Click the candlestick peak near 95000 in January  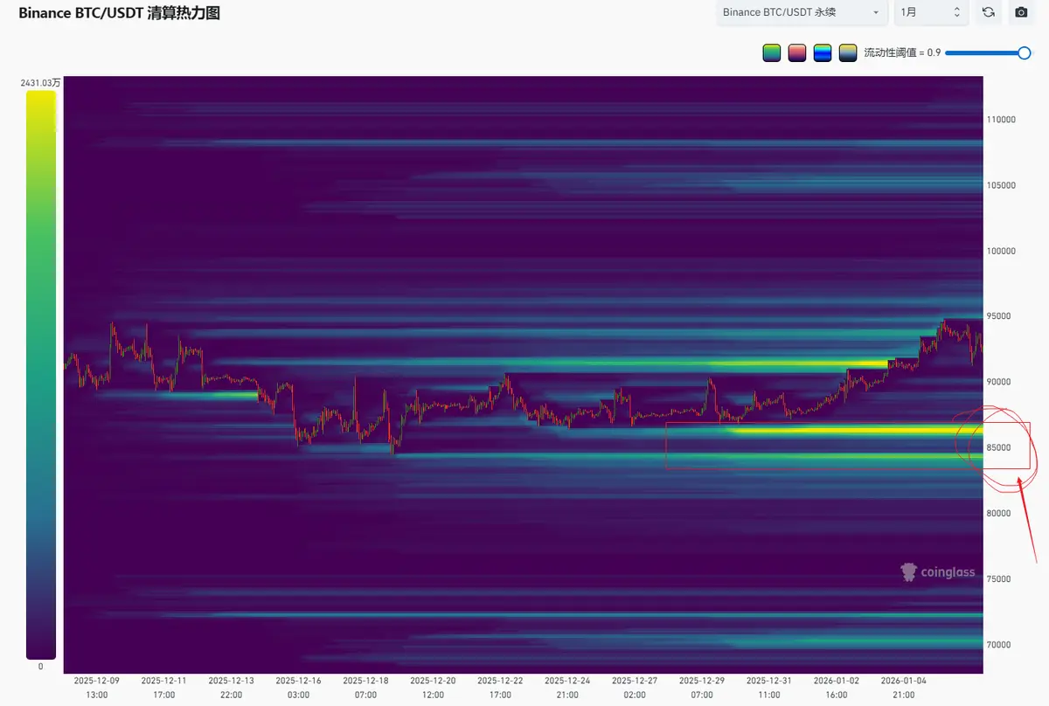coord(943,324)
